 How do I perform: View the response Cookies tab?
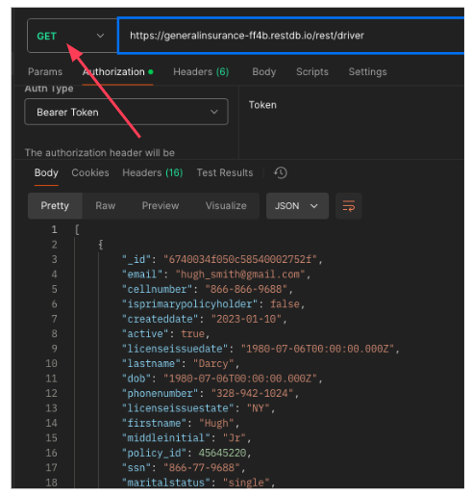(x=90, y=172)
